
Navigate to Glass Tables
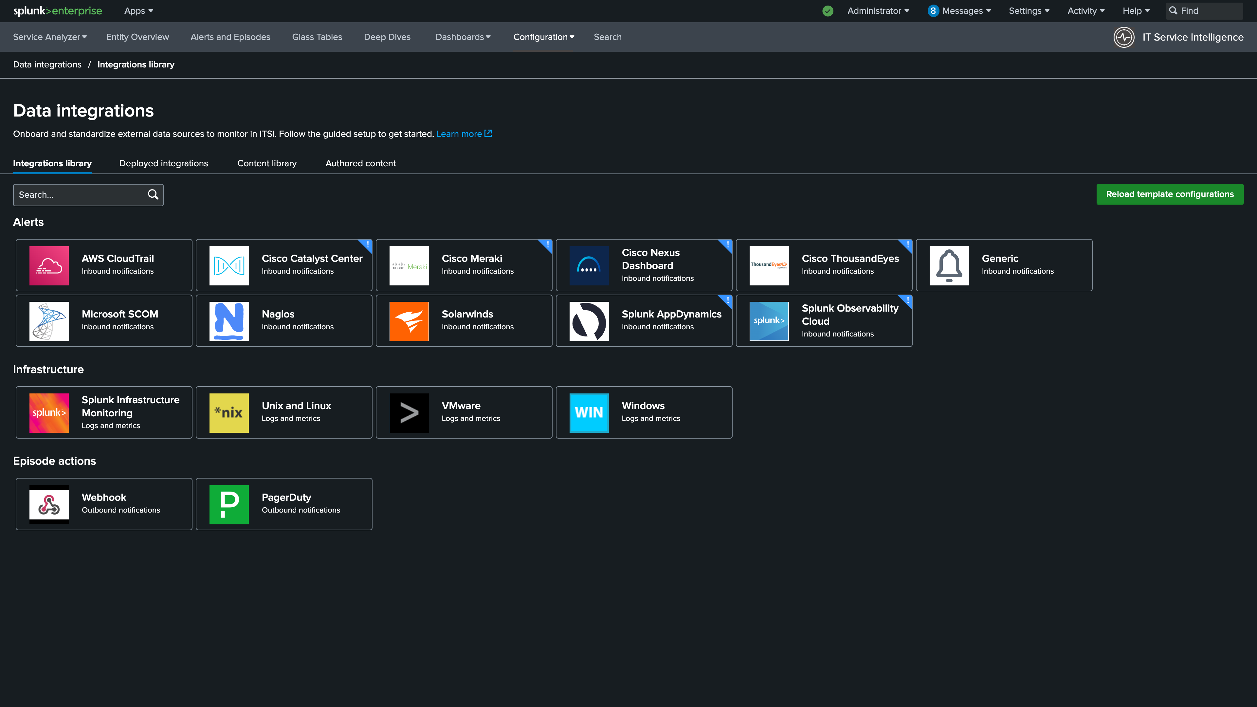317,37
